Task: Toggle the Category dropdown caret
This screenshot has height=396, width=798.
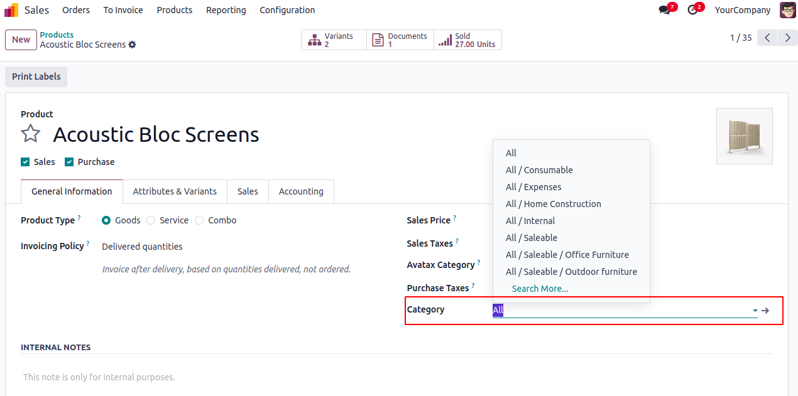Action: 755,311
